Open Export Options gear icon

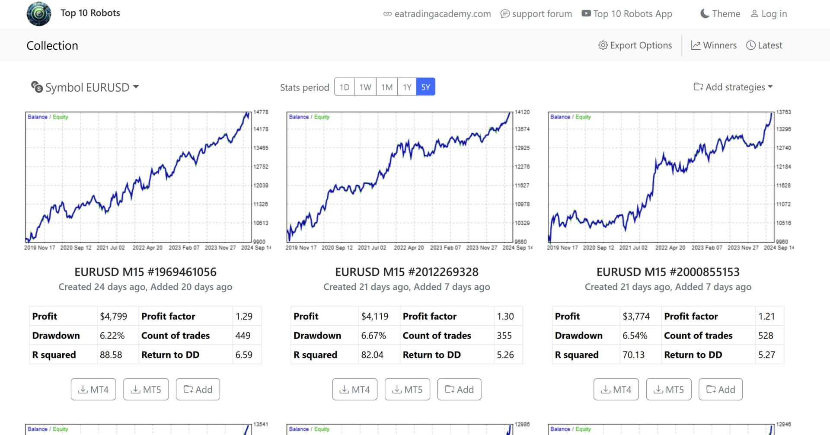coord(603,45)
